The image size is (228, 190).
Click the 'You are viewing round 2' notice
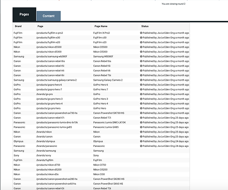point(174,4)
